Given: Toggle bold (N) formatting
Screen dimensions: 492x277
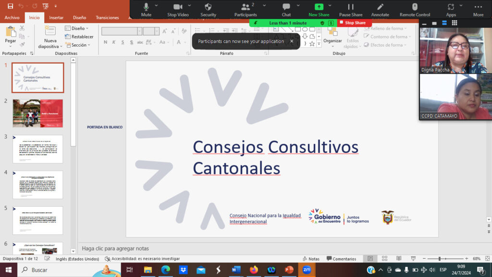Looking at the screenshot, I should (x=105, y=42).
